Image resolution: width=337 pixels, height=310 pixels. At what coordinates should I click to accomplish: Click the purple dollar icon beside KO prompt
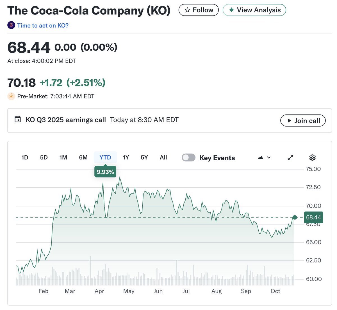pyautogui.click(x=11, y=25)
